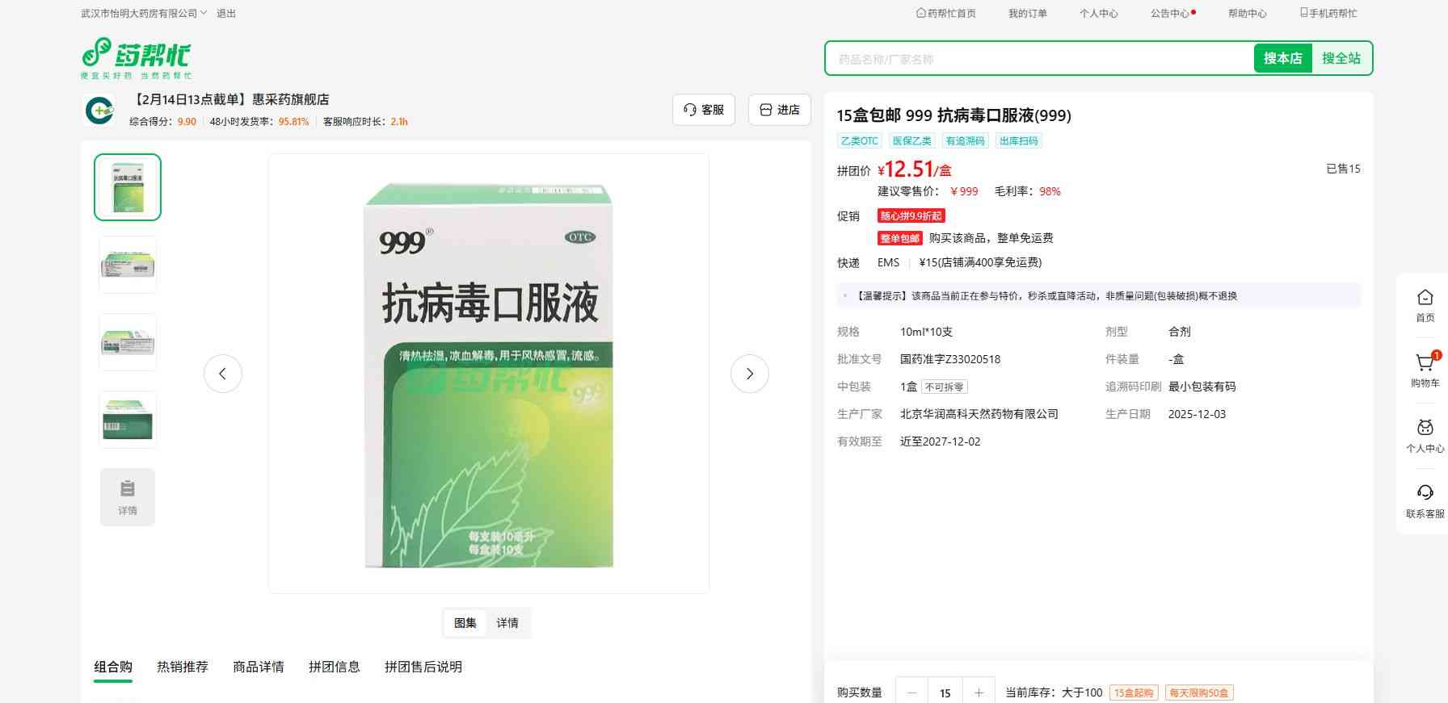Increase purchase quantity with plus button
This screenshot has height=703, width=1448.
979,693
